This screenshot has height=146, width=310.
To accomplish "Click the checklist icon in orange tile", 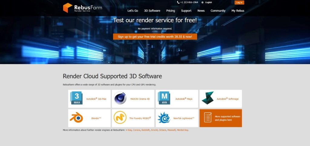I will 208,117.
